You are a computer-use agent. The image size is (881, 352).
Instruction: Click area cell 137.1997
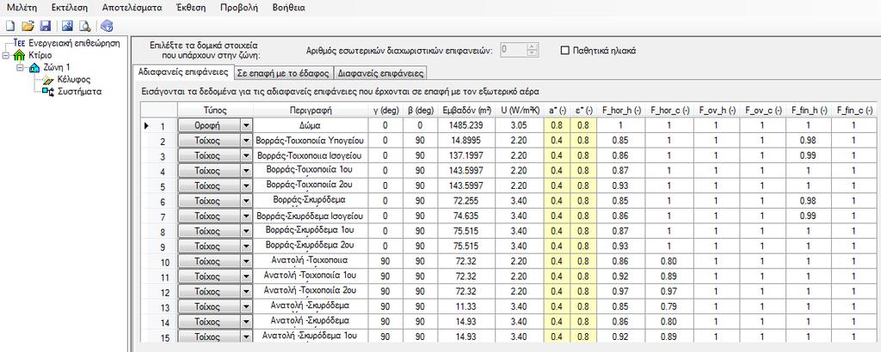(x=467, y=155)
